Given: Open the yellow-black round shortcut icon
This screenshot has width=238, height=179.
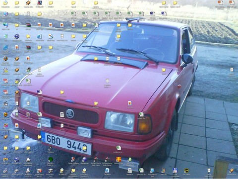Looking at the screenshot, I should click(x=186, y=171).
